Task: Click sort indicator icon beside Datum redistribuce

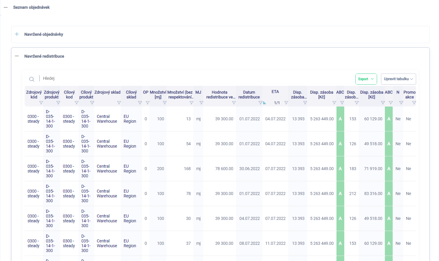Action: click(x=265, y=103)
